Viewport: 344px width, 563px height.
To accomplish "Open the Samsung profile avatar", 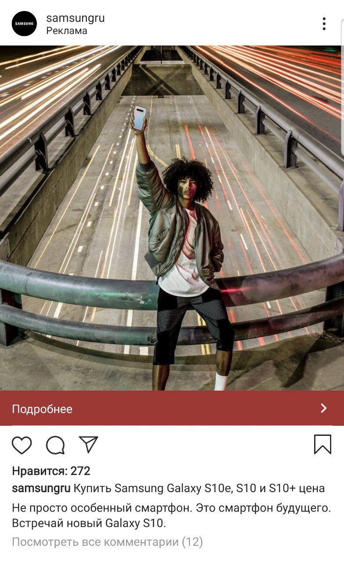I will click(24, 24).
